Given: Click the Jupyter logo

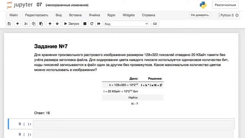Looking at the screenshot, I should pyautogui.click(x=20, y=5).
